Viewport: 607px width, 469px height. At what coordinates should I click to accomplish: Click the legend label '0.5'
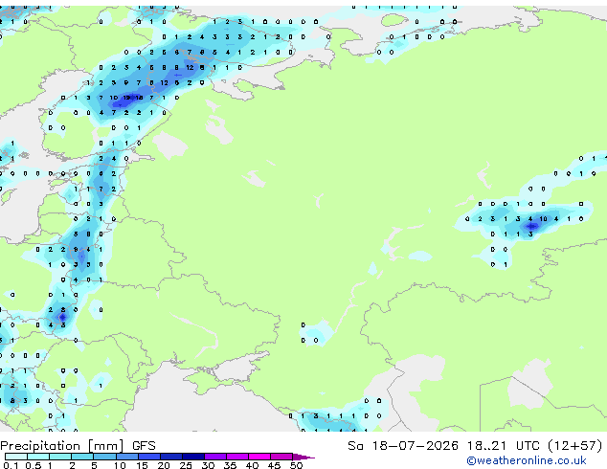(x=34, y=465)
